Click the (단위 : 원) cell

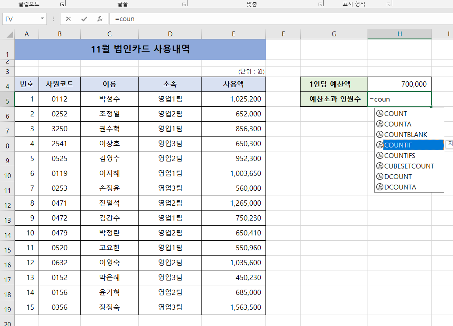(234, 71)
